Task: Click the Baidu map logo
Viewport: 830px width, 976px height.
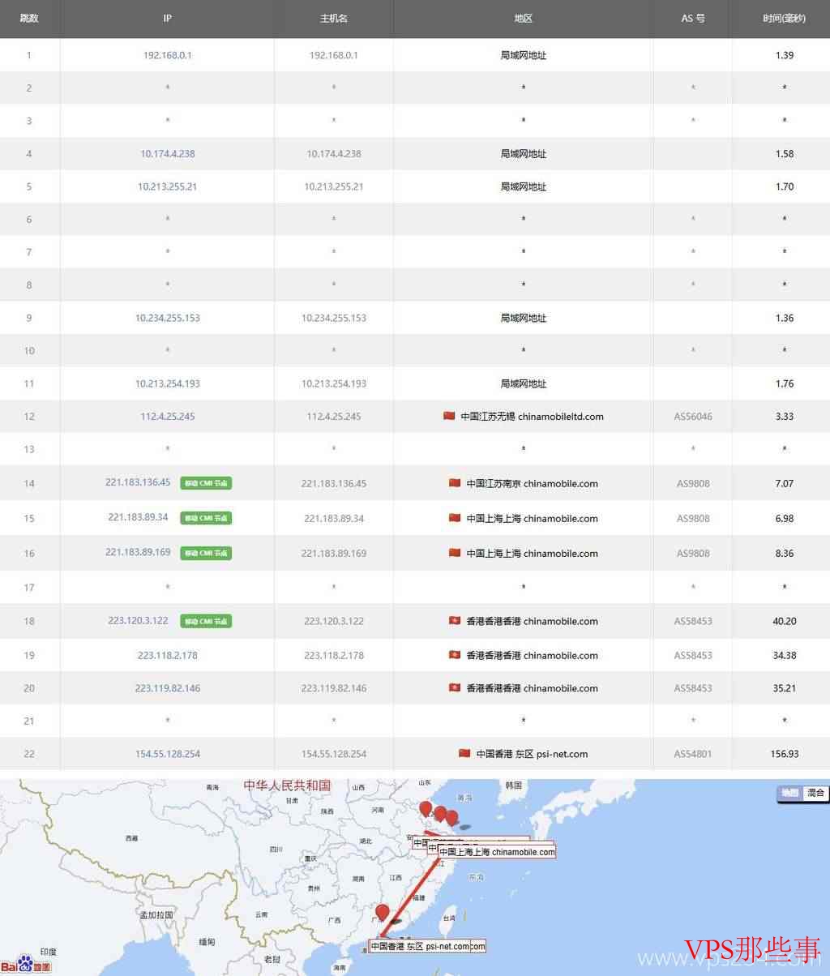Action: [26, 962]
